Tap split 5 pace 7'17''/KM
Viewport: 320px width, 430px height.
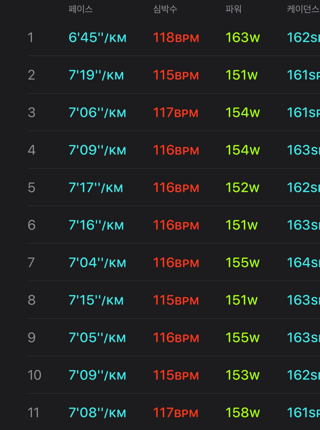click(96, 188)
